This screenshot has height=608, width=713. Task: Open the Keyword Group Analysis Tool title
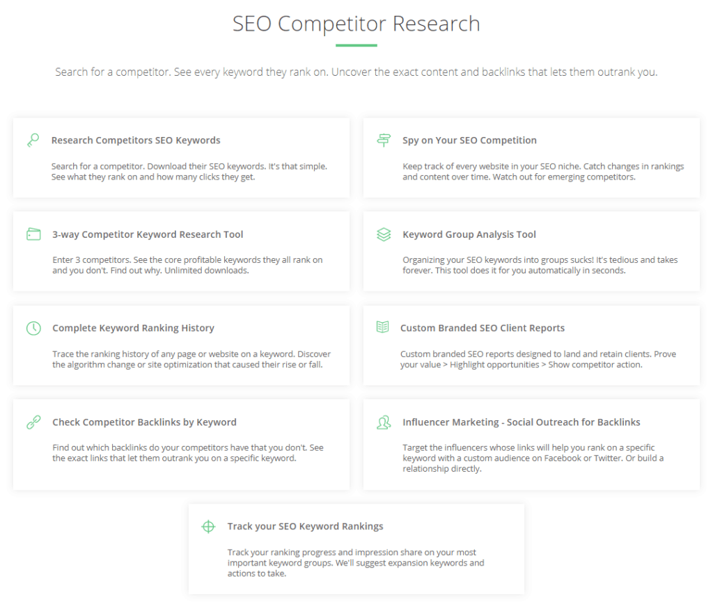click(x=469, y=234)
